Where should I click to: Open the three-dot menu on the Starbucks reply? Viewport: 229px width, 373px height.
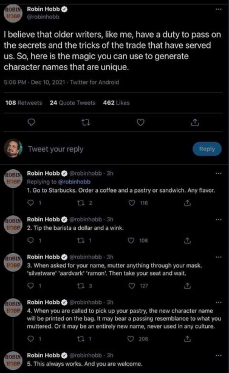tap(218, 173)
